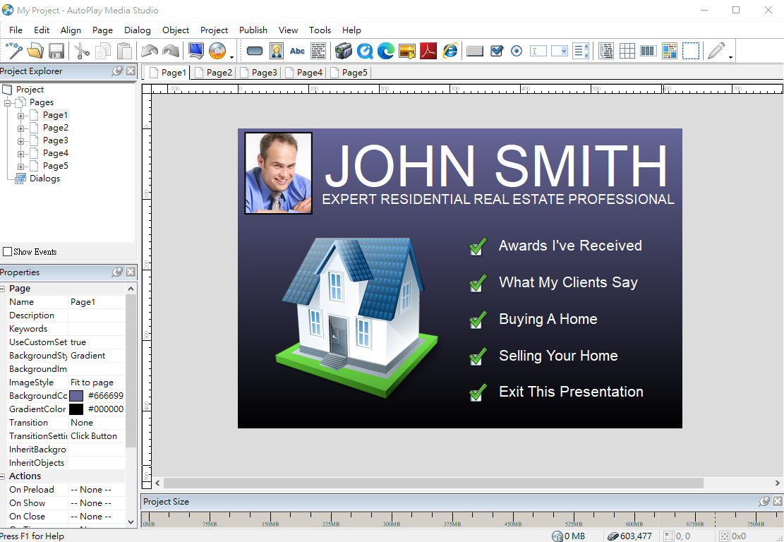The height and width of the screenshot is (542, 784).
Task: Click the Copy toolbar icon
Action: [x=103, y=51]
